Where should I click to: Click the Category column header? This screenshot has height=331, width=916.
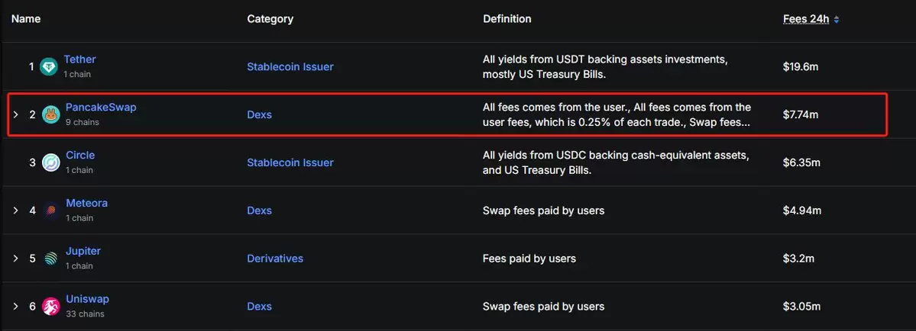pyautogui.click(x=270, y=18)
